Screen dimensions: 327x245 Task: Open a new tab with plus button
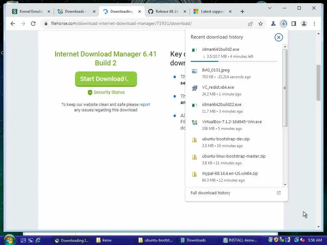pyautogui.click(x=242, y=11)
